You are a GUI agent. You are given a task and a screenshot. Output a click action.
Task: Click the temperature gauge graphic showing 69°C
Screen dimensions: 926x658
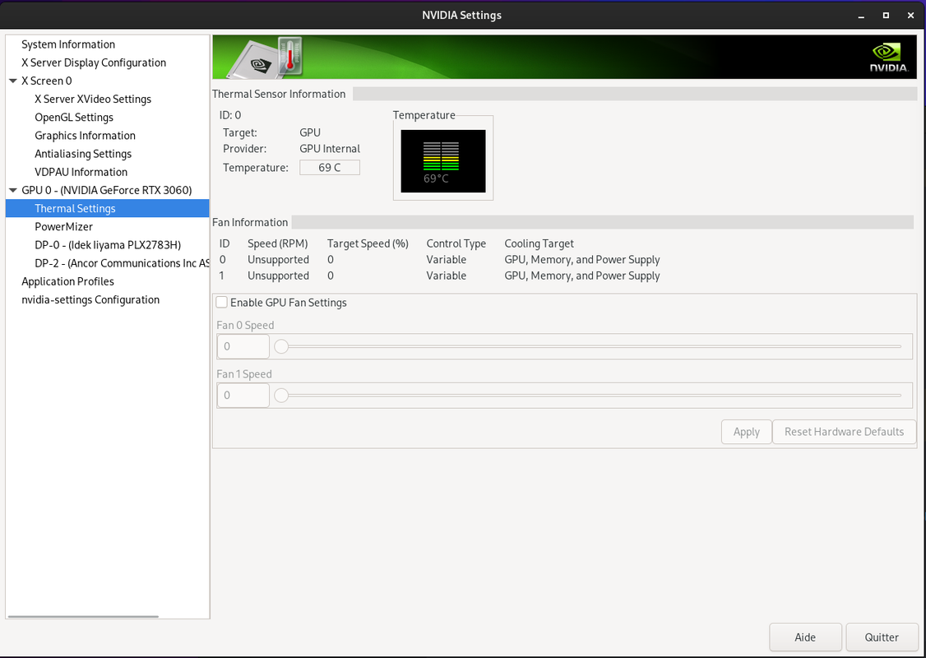pyautogui.click(x=443, y=161)
